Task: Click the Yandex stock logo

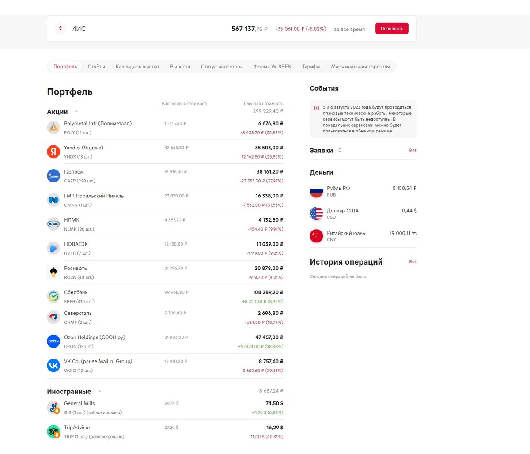Action: (x=53, y=152)
